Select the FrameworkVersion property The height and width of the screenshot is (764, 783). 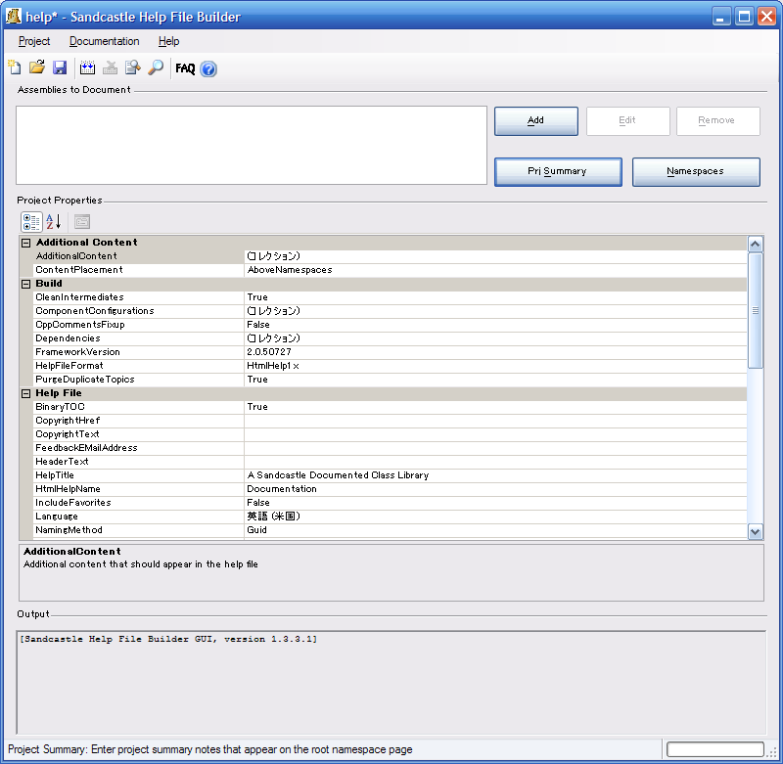(x=138, y=352)
